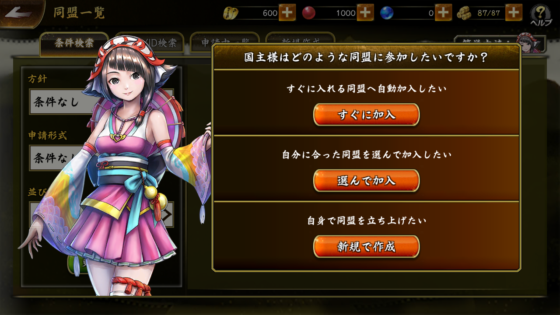The height and width of the screenshot is (315, 560).
Task: Add red orbs with plus icon
Action: 365,13
